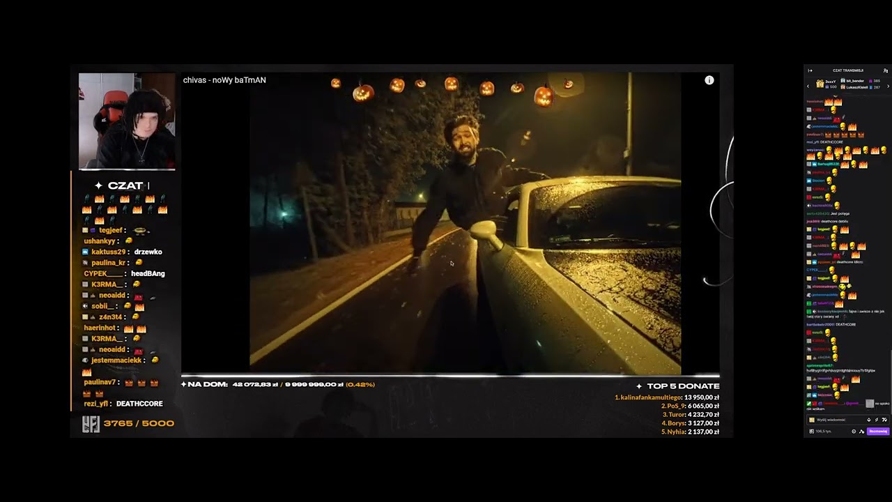Click the '3765 / 5000' goal counter
This screenshot has width=892, height=502.
point(139,423)
